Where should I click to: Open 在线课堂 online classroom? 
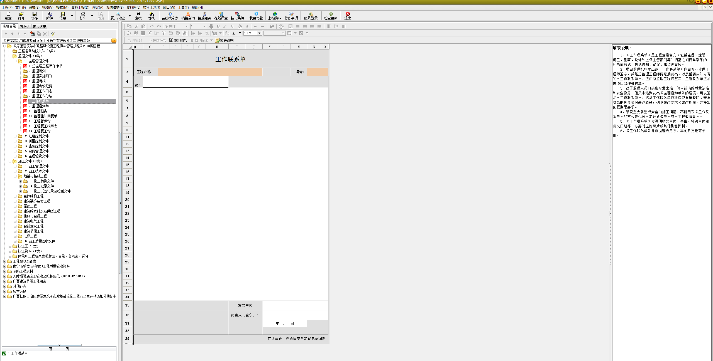click(221, 16)
